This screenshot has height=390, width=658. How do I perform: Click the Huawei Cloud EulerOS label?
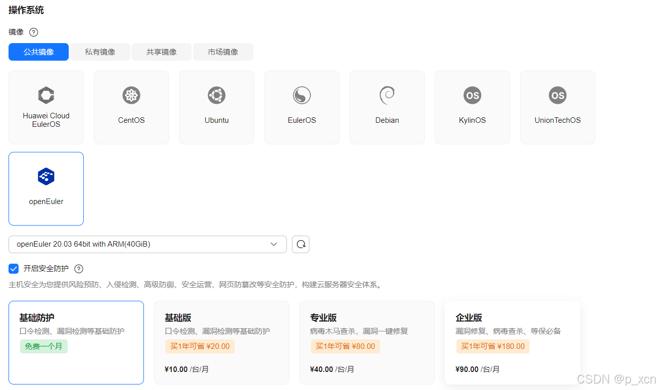click(x=46, y=120)
